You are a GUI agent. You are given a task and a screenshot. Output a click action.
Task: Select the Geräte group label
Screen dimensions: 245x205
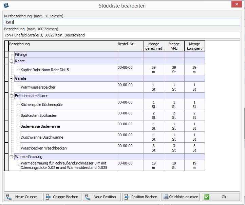(x=21, y=78)
